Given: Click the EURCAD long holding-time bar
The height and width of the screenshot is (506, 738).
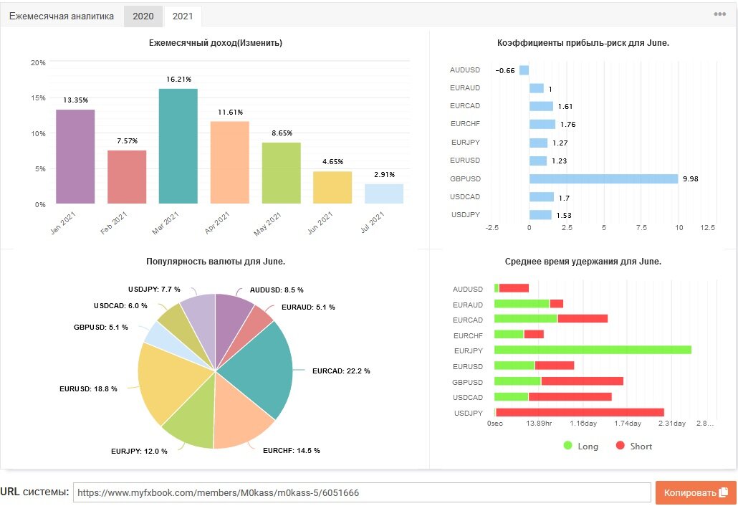Looking at the screenshot, I should click(x=526, y=319).
